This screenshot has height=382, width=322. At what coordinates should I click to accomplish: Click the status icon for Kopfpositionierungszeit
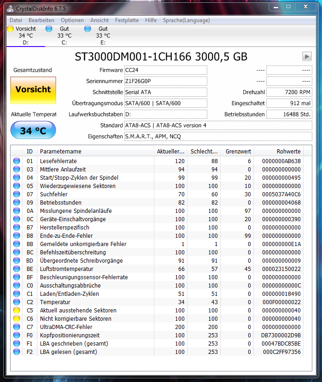point(17,335)
